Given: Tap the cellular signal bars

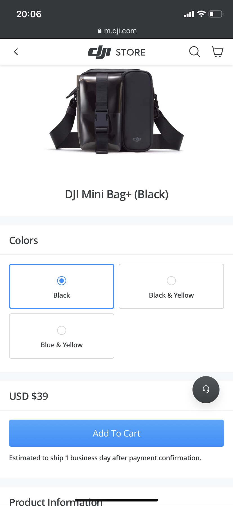Looking at the screenshot, I should 189,14.
